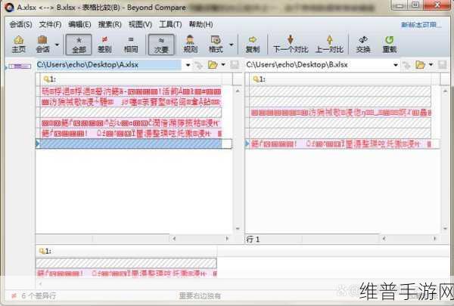Click the 新版本可用 link
The width and height of the screenshot is (454, 306).
coord(421,25)
